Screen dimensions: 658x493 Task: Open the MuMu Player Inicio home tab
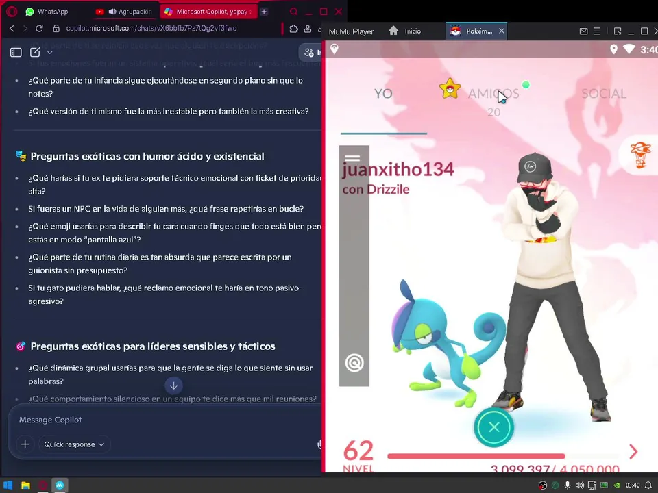[405, 31]
